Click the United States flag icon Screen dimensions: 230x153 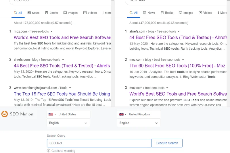point(51,114)
